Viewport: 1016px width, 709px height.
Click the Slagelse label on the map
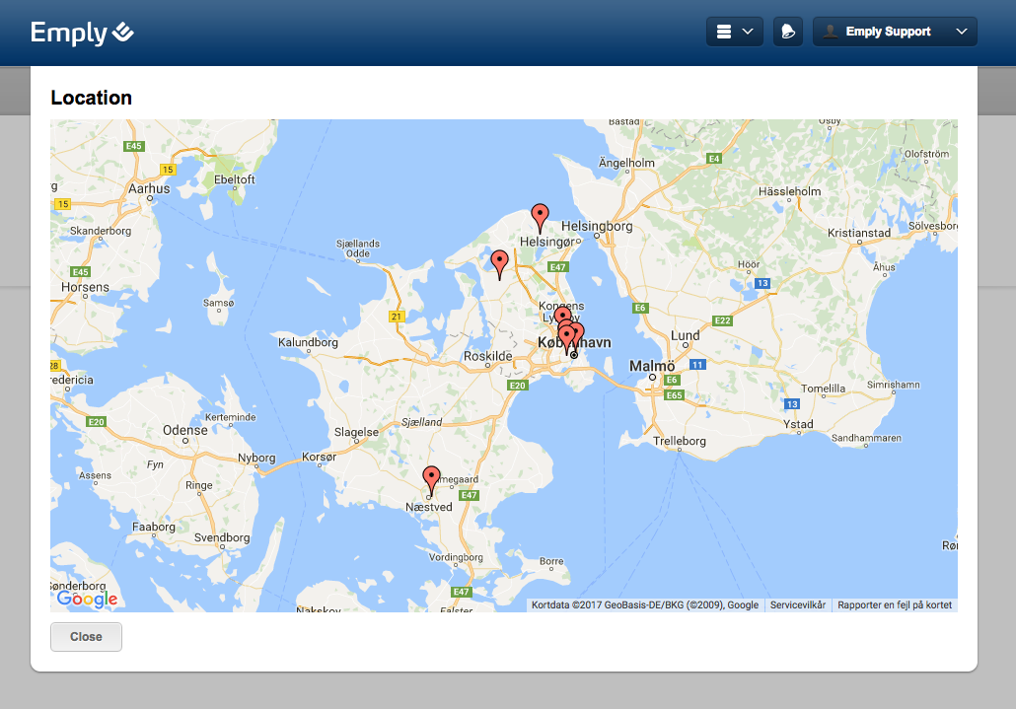(356, 432)
